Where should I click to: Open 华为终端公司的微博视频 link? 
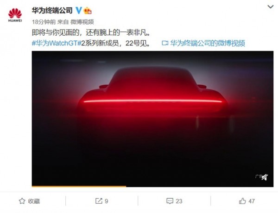(208, 43)
